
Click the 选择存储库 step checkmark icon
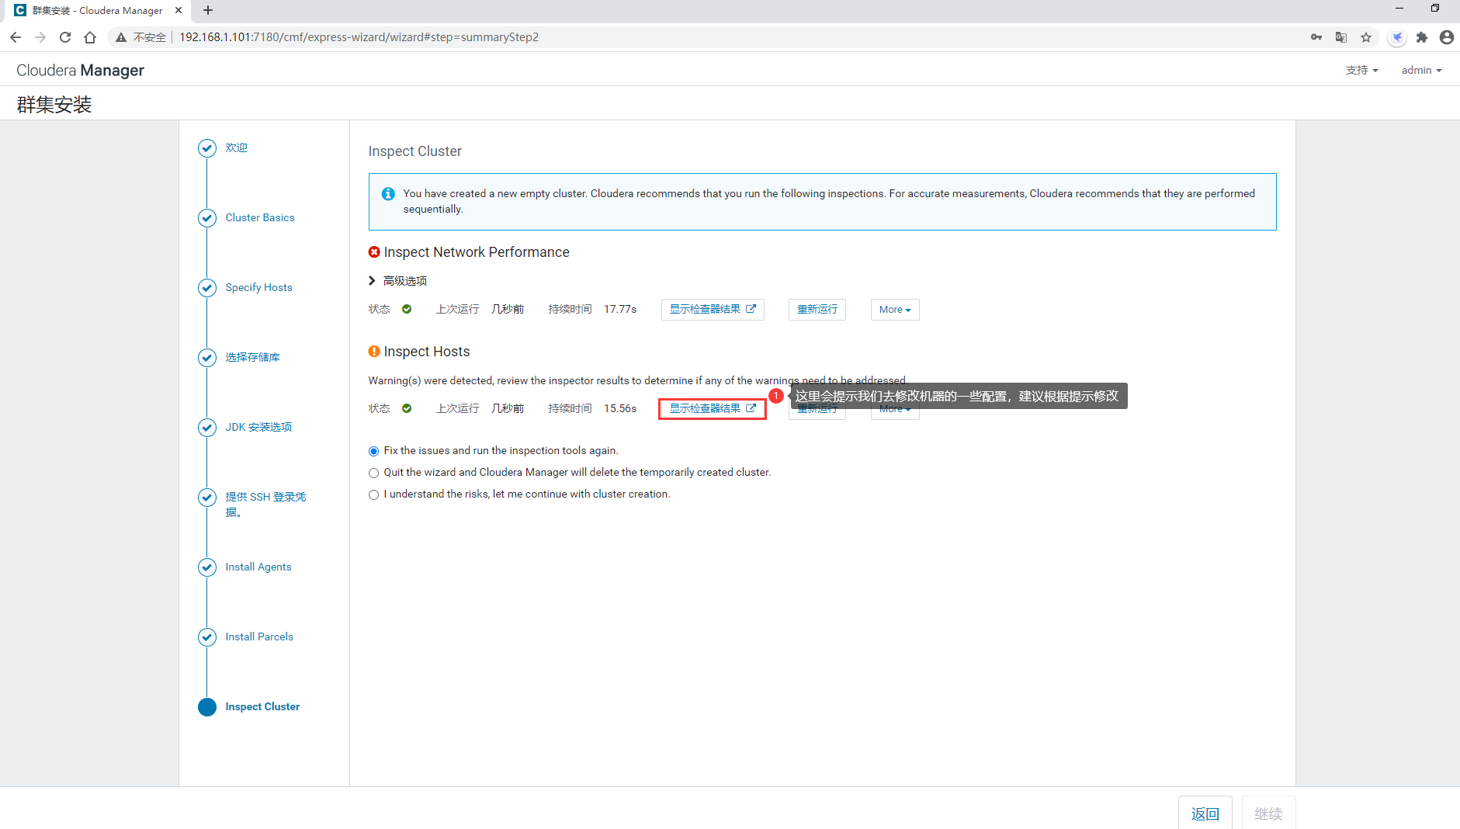coord(207,358)
